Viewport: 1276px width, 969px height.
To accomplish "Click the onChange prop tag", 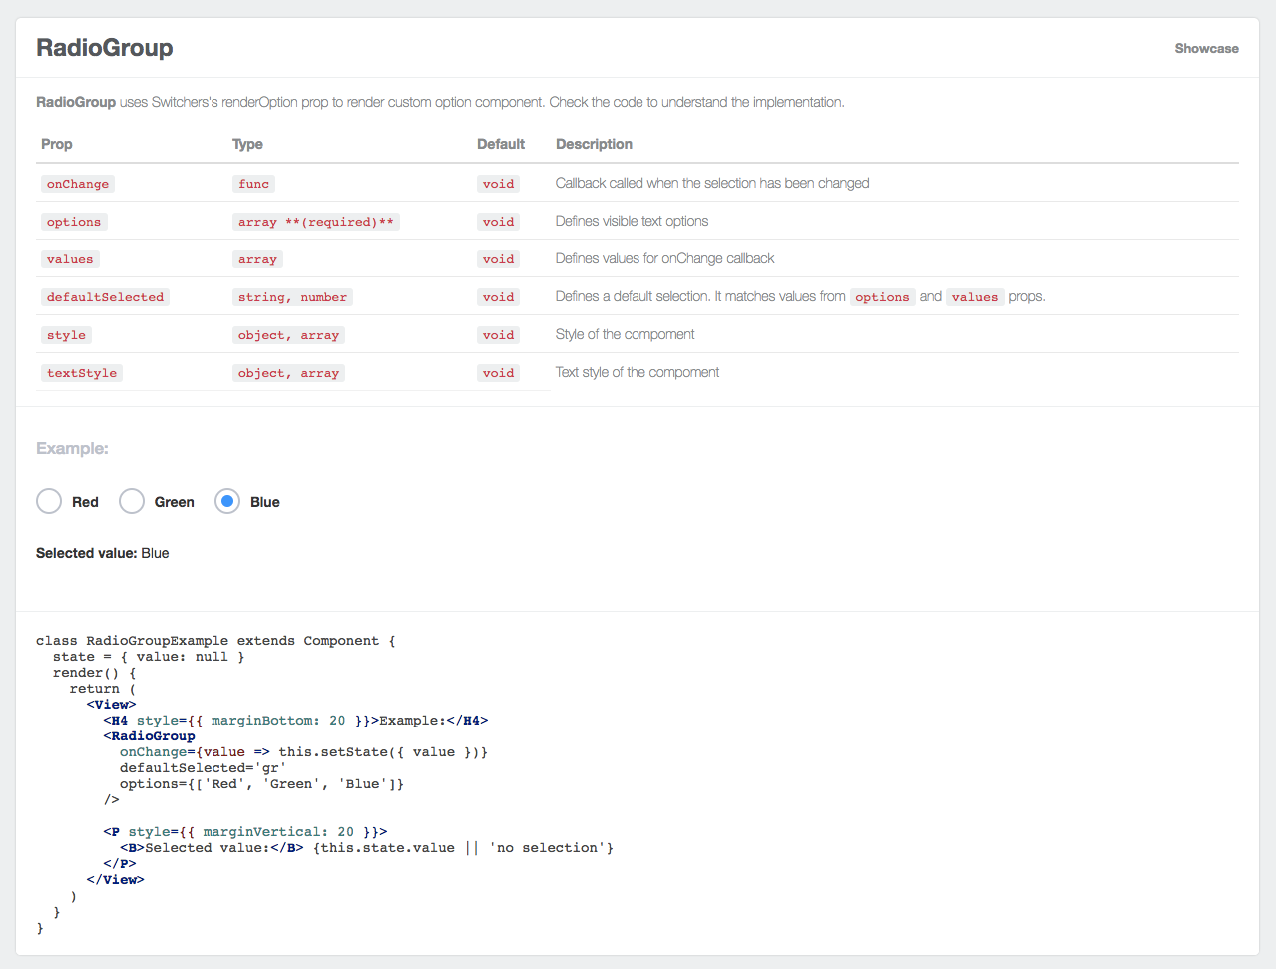I will pyautogui.click(x=78, y=184).
